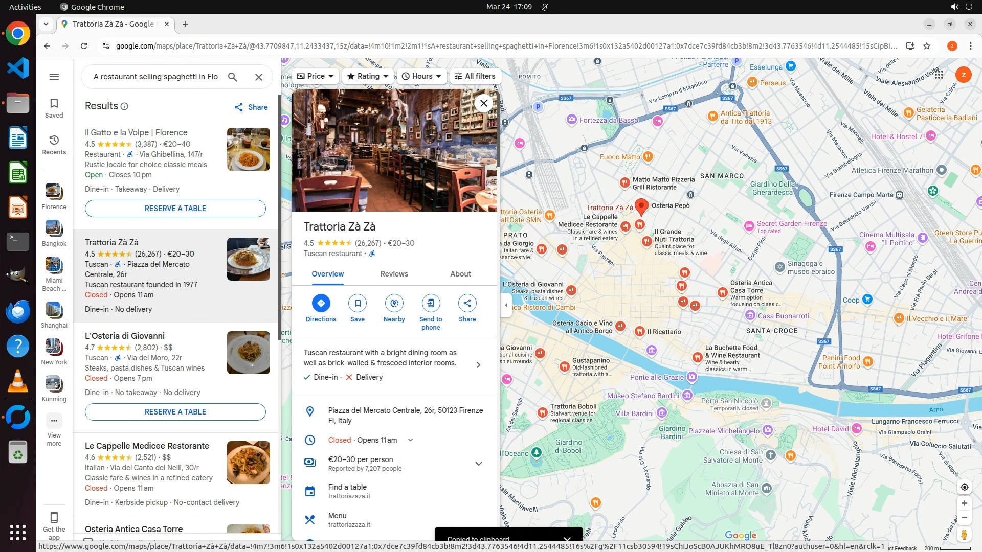Switch to the Reviews tab
This screenshot has height=552, width=982.
coord(394,274)
